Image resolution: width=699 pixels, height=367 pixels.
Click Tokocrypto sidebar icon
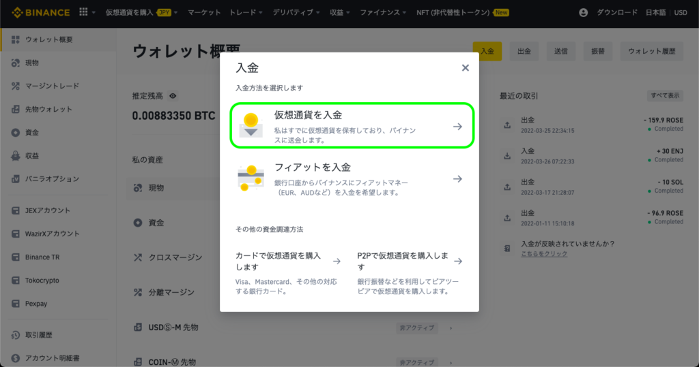(x=16, y=281)
